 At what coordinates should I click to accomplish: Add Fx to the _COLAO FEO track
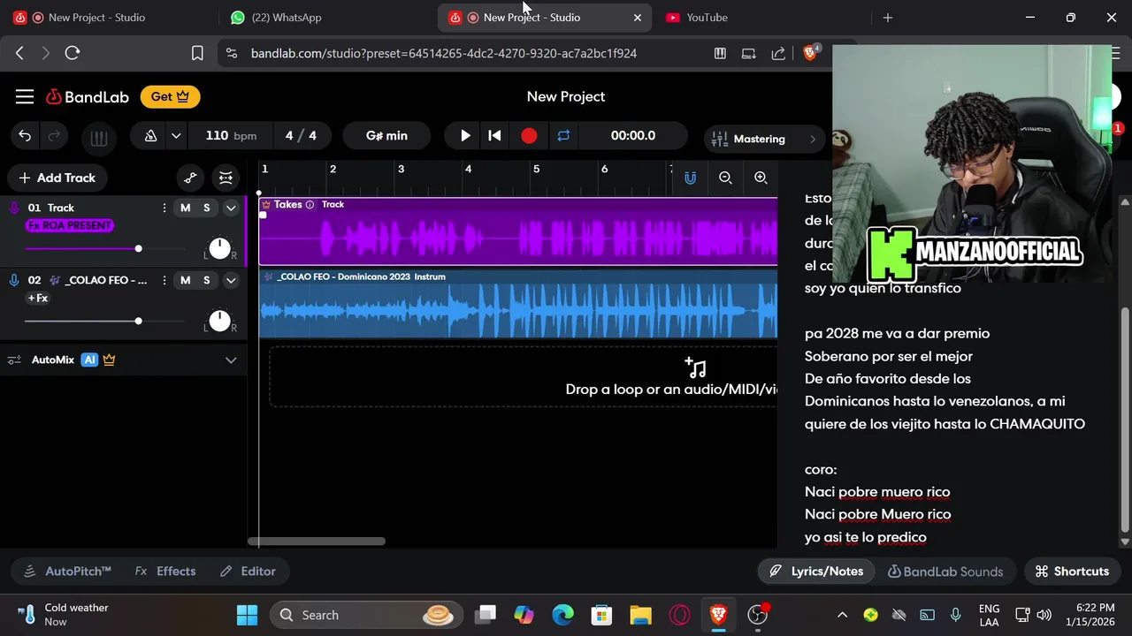38,298
